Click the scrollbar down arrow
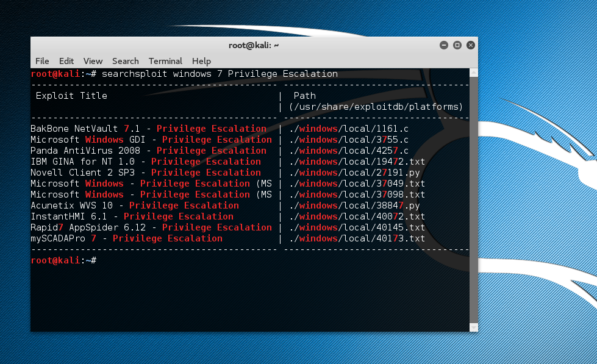597x364 pixels. [474, 327]
